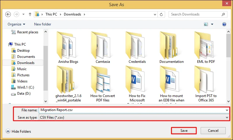This screenshot has height=140, width=233.
Task: Open Pictures in navigation pane
Action: (x=23, y=75)
